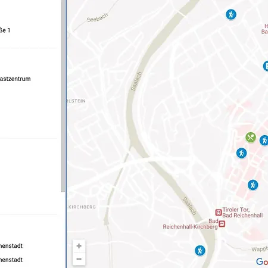Click the hiking marker at bottom near Saalach river
The image size is (268, 268).
200,251
